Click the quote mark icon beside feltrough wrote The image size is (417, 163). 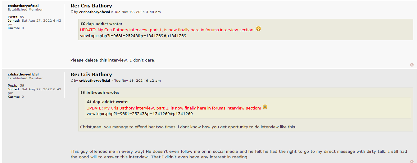pos(83,92)
